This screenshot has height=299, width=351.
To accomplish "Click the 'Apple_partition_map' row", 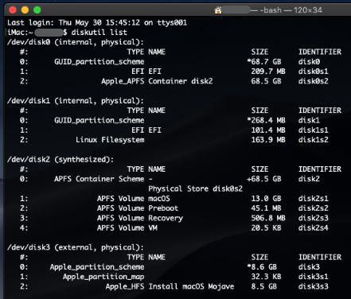I will tap(174, 277).
